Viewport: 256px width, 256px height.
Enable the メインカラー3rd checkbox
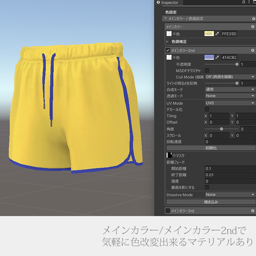click(x=168, y=211)
